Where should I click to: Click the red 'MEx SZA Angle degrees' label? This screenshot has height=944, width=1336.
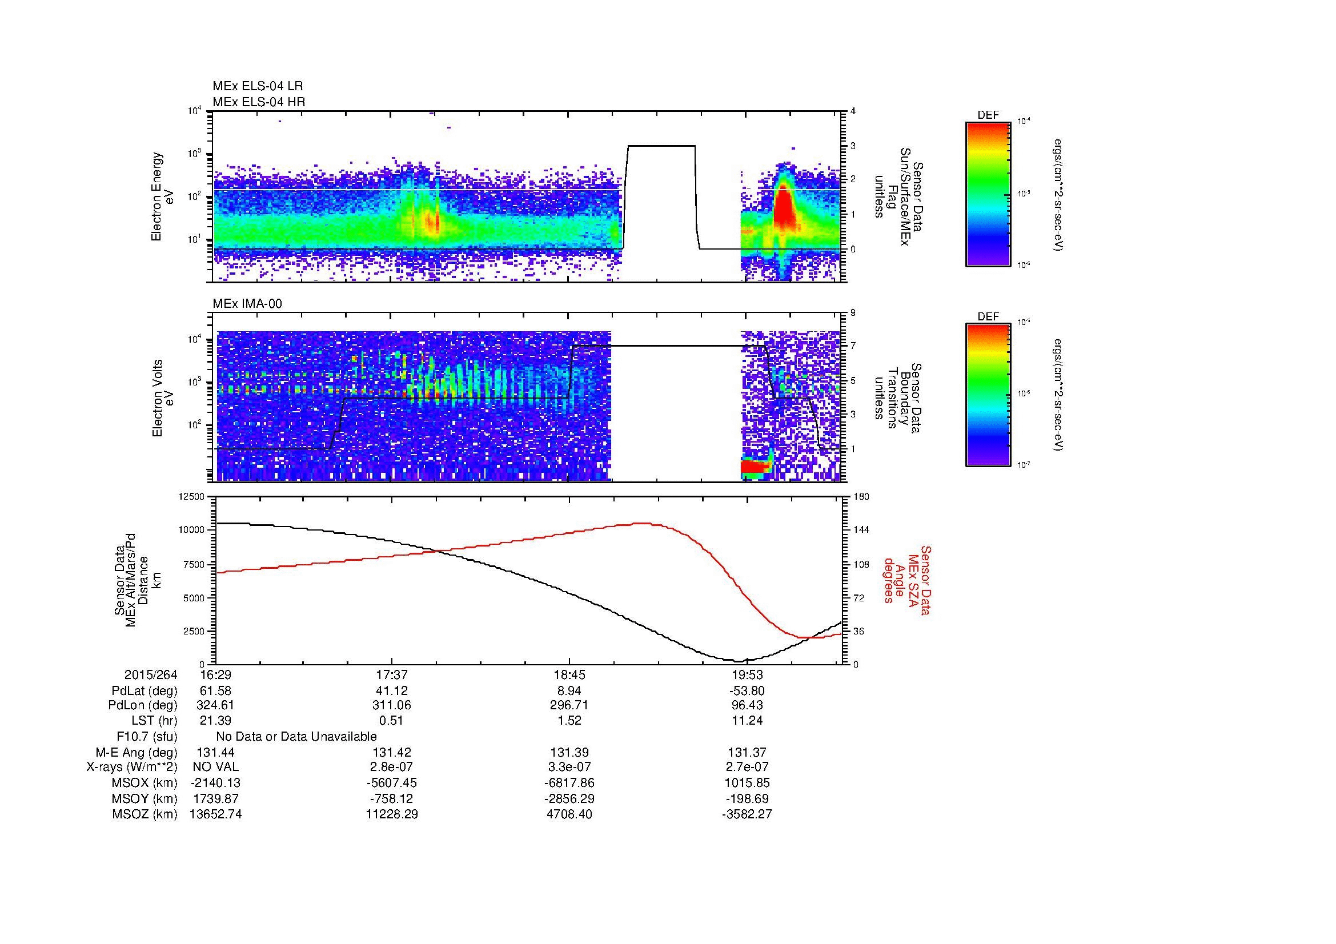coord(906,580)
